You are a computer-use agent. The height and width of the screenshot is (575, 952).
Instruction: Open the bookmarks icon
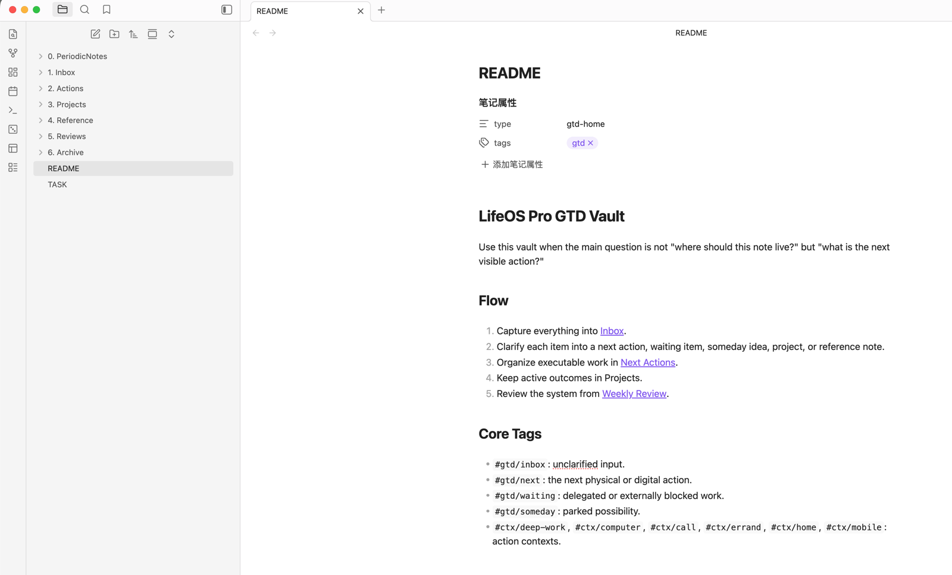[x=107, y=10]
